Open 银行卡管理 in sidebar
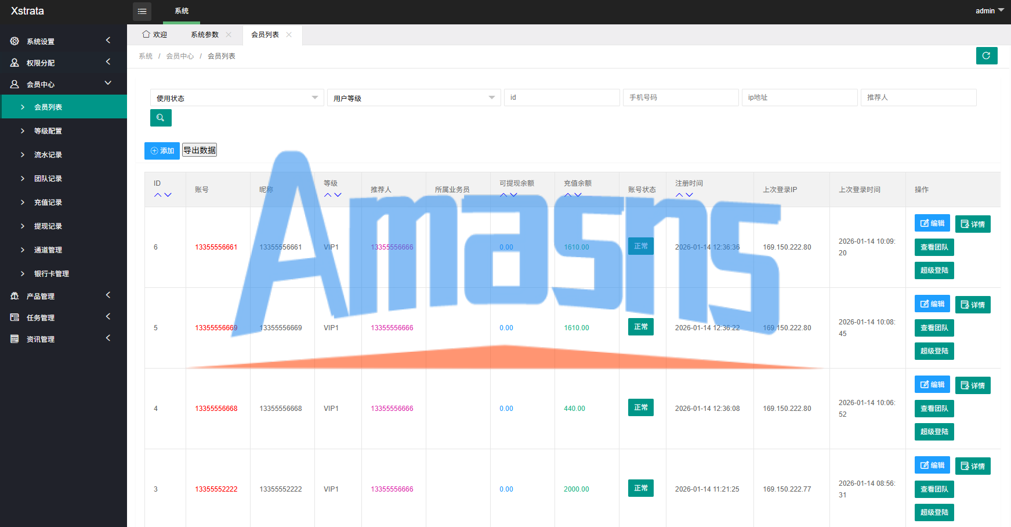 coord(64,273)
